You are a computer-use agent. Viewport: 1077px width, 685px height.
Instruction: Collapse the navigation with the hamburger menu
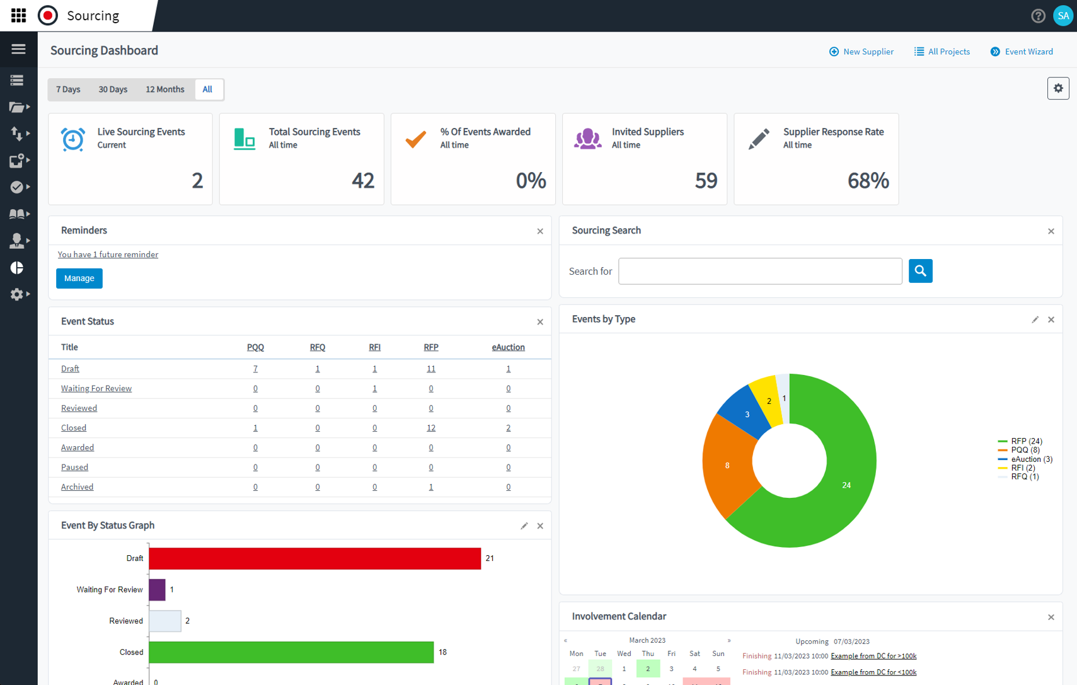coord(18,49)
